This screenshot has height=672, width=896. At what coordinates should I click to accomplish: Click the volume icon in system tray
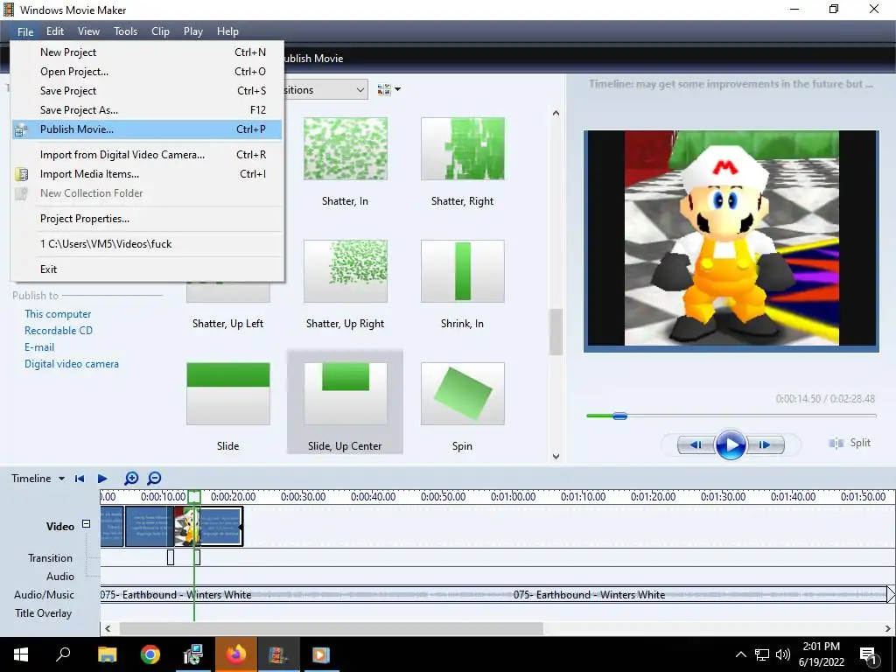(x=783, y=654)
